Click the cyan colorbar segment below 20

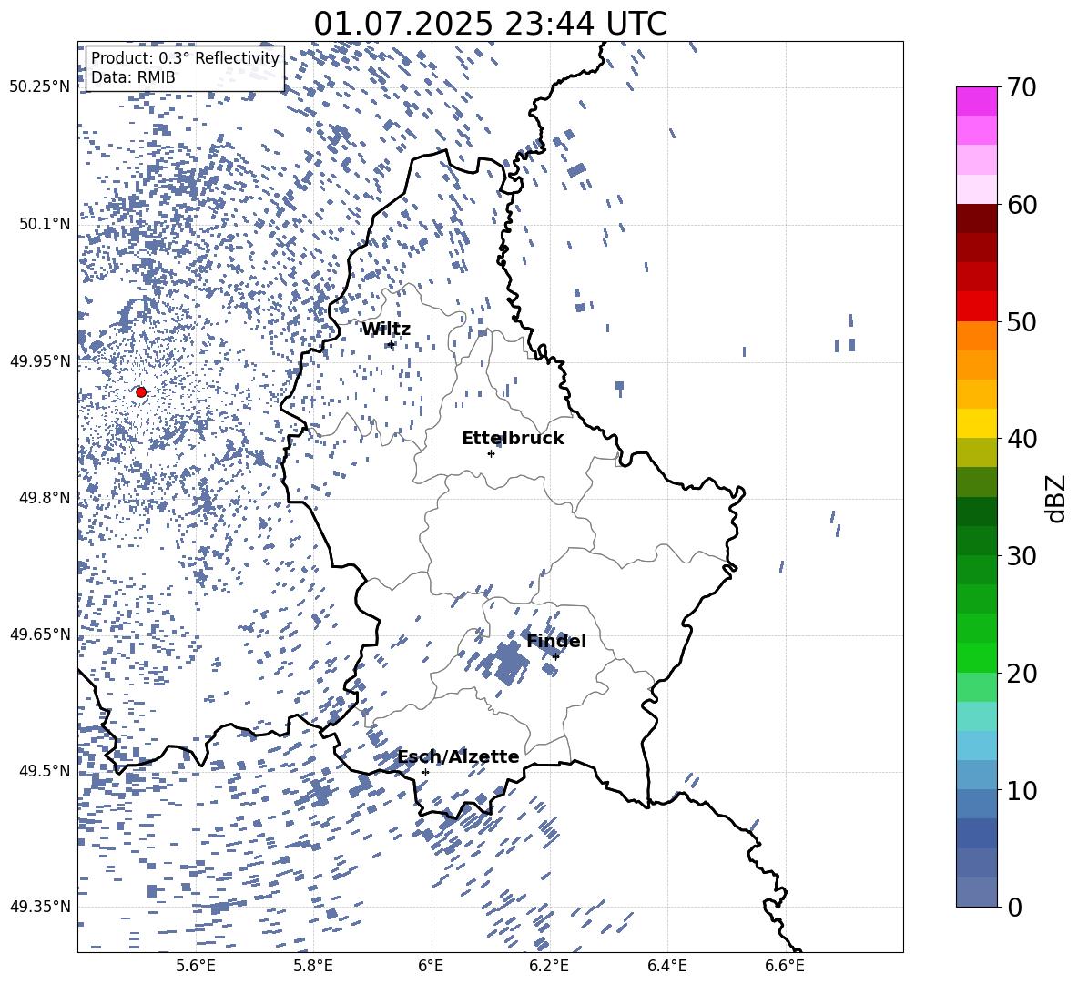[x=976, y=716]
